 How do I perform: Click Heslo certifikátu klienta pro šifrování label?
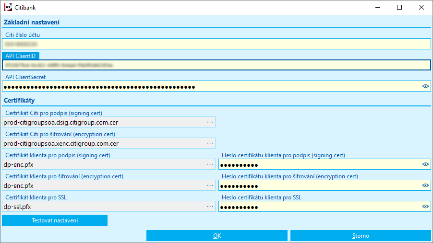[x=289, y=176]
